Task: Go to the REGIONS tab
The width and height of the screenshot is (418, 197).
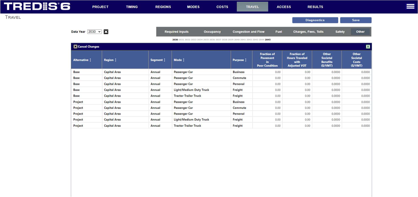Action: click(163, 7)
